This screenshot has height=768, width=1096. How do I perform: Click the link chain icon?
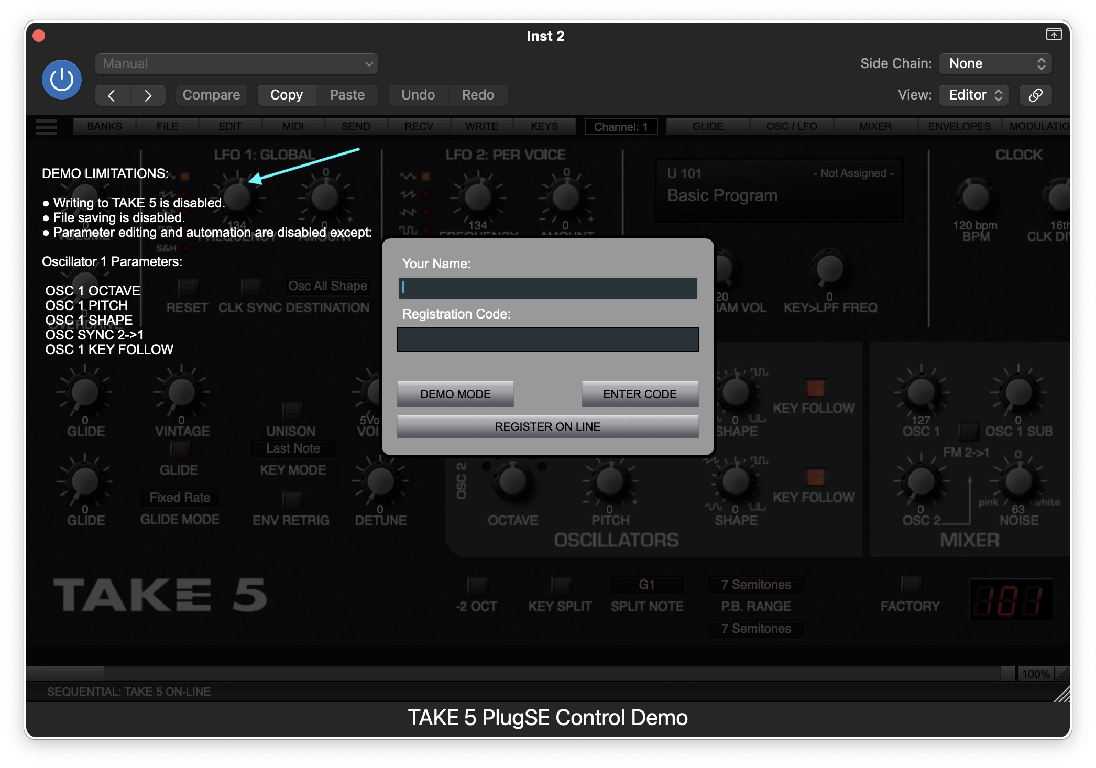point(1035,95)
